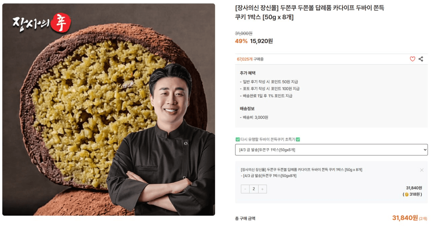Click the 67,025개 구매중 purchase count
Image resolution: width=431 pixels, height=226 pixels.
250,59
